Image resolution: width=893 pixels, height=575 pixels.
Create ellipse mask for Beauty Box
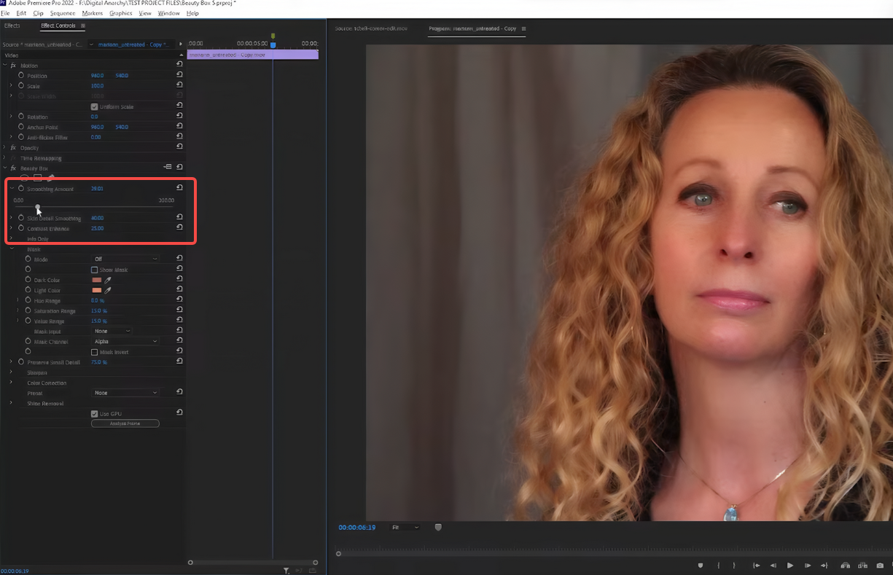click(x=24, y=178)
